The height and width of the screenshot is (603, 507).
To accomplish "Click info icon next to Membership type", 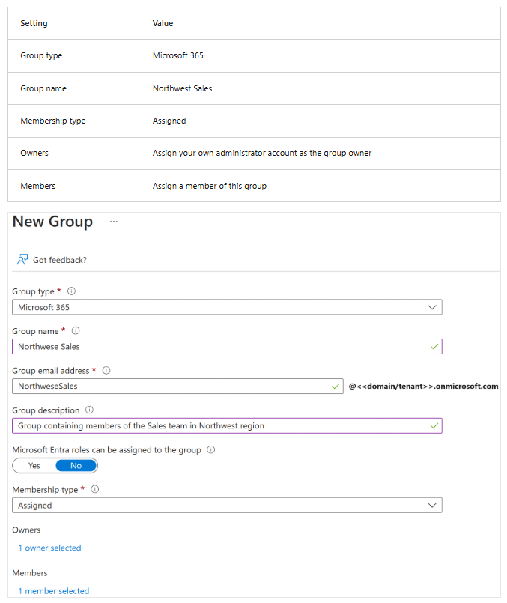I will 95,489.
